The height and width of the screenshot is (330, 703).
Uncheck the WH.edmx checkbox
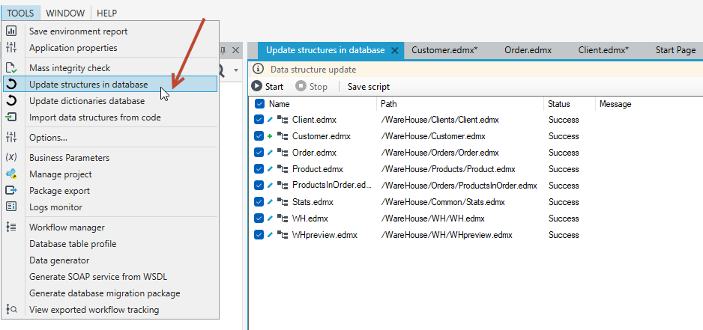(x=259, y=219)
